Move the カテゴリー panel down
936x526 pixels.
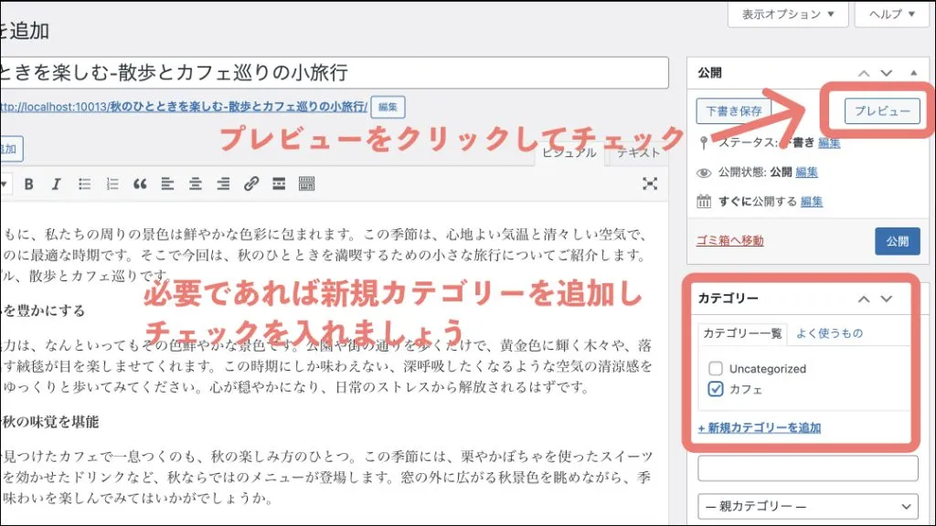click(x=887, y=299)
